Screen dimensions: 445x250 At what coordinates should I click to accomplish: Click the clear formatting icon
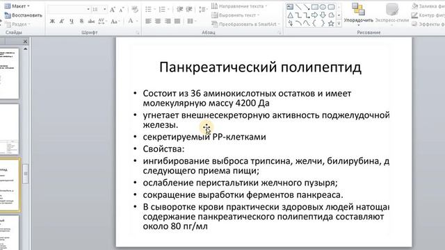click(135, 10)
